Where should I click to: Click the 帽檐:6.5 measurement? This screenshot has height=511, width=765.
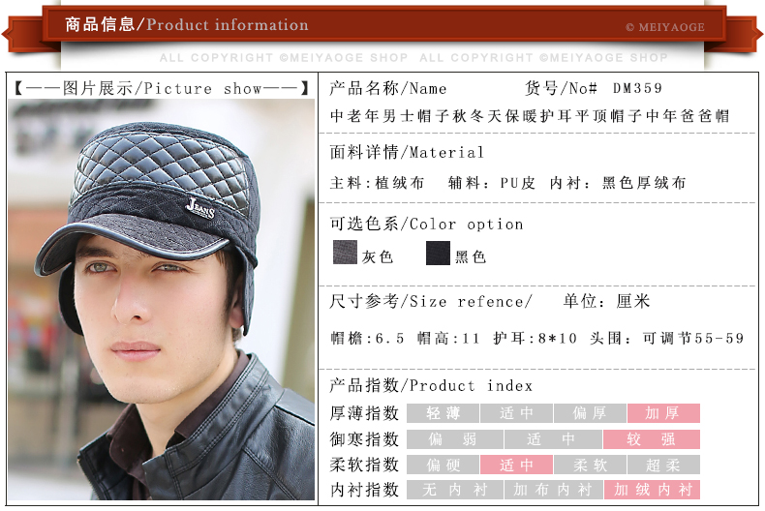click(x=367, y=339)
